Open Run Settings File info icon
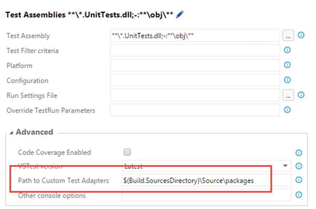Screen dimensions: 316x209 [301, 95]
